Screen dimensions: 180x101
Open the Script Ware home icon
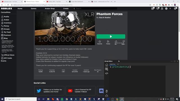pyautogui.click(x=107, y=65)
